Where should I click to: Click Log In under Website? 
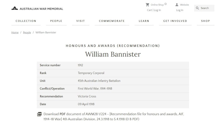click(x=180, y=10)
